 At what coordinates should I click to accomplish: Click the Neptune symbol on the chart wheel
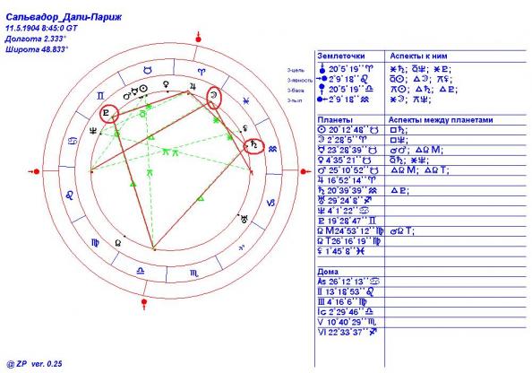coord(93,130)
